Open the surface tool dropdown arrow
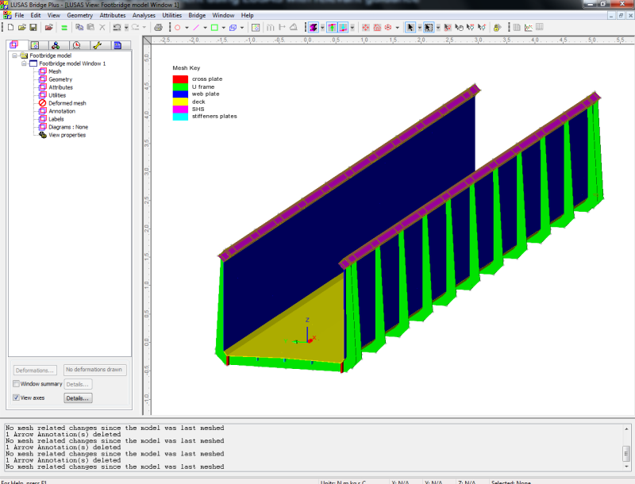The image size is (635, 484). point(224,28)
